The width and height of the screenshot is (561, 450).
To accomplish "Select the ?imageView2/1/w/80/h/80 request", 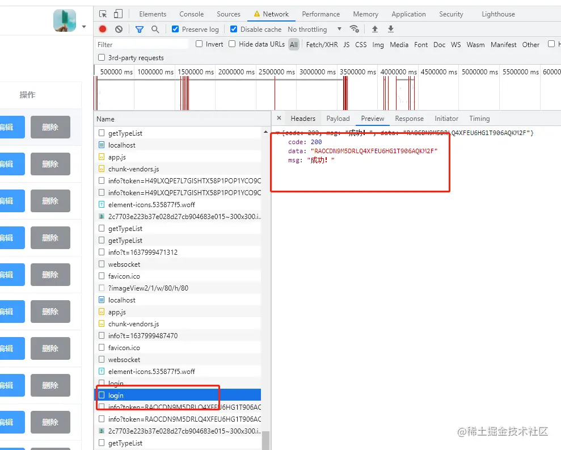I will coord(178,288).
